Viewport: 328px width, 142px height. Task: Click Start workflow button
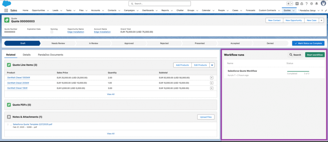315,55
